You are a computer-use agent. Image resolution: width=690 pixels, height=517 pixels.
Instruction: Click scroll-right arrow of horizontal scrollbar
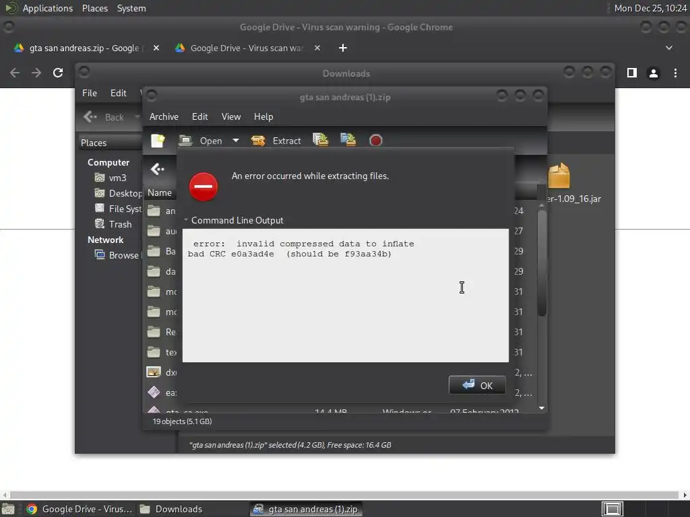[685, 495]
